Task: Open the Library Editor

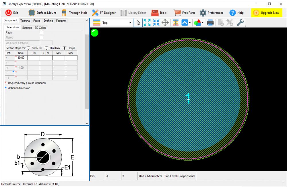Action: pyautogui.click(x=133, y=13)
